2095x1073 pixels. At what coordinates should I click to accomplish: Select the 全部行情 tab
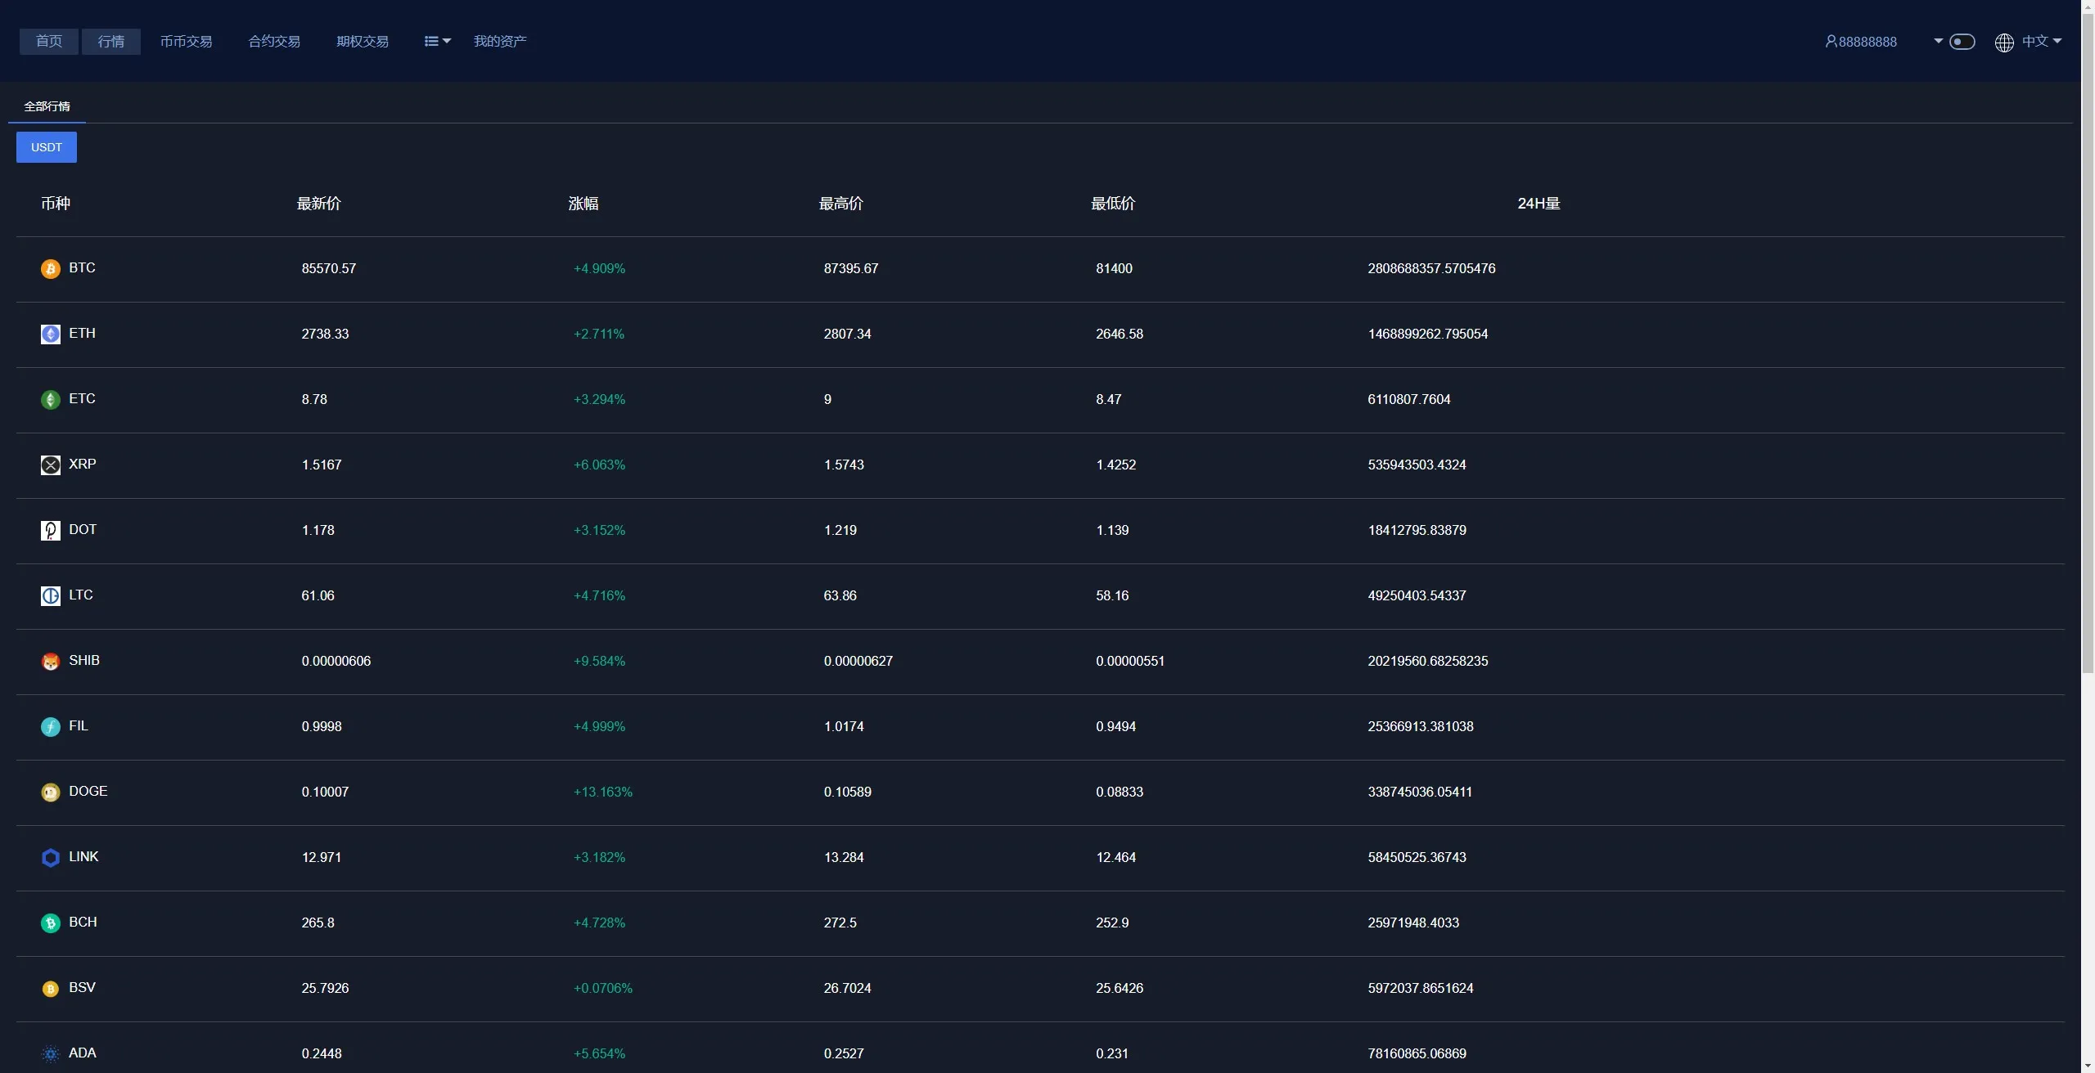[x=47, y=107]
